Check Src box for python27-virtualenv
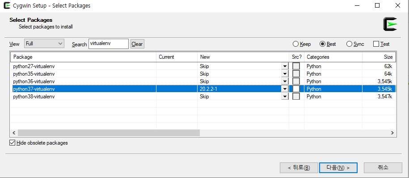The height and width of the screenshot is (178, 409). click(x=296, y=66)
